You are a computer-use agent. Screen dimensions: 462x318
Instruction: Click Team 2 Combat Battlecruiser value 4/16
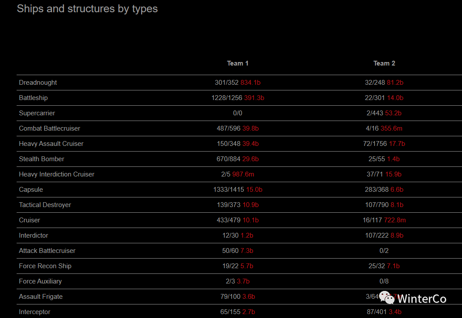point(372,128)
